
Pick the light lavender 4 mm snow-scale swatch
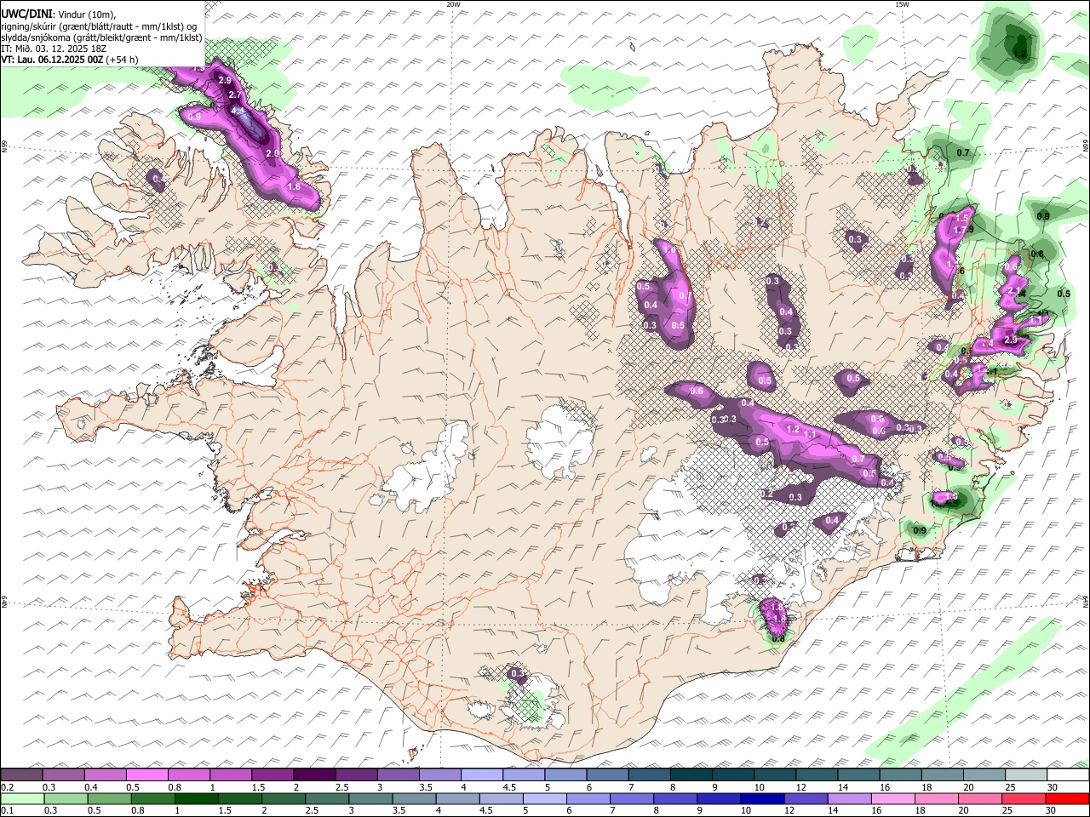[x=481, y=775]
